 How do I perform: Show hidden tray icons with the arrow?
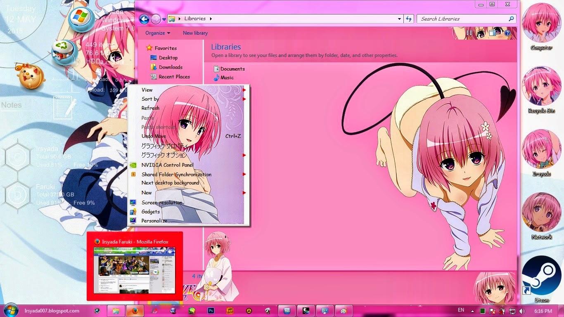[472, 311]
